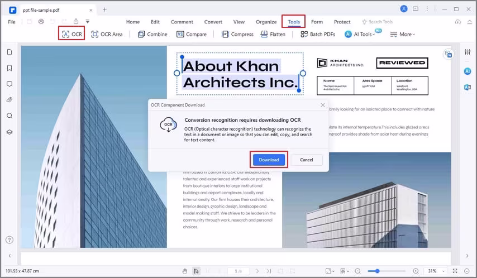
Task: Open the AI assistant icon in right sidebar
Action: (468, 71)
